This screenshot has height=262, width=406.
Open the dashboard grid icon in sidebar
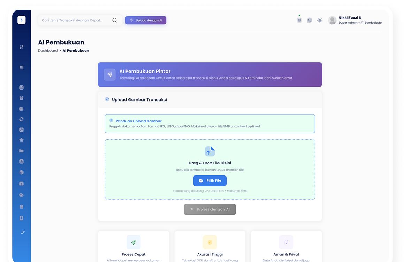(21, 47)
